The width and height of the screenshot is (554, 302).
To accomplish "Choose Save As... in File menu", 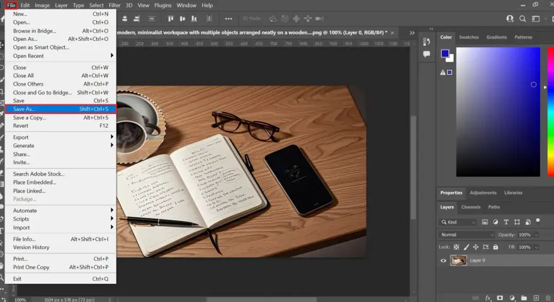I will tap(61, 109).
